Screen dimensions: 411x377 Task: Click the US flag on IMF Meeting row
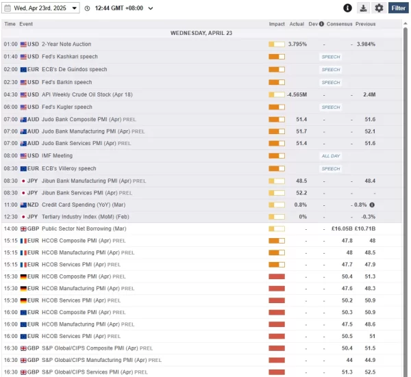(23, 156)
